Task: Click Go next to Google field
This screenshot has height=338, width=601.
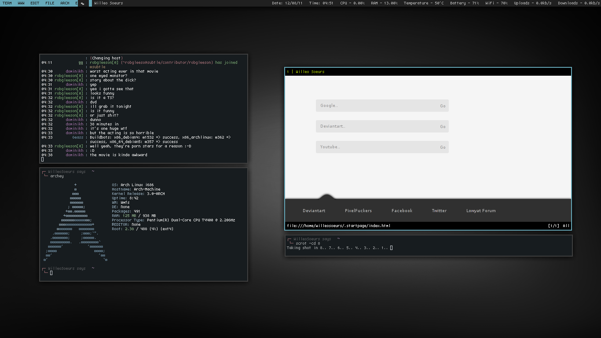Action: 443,106
